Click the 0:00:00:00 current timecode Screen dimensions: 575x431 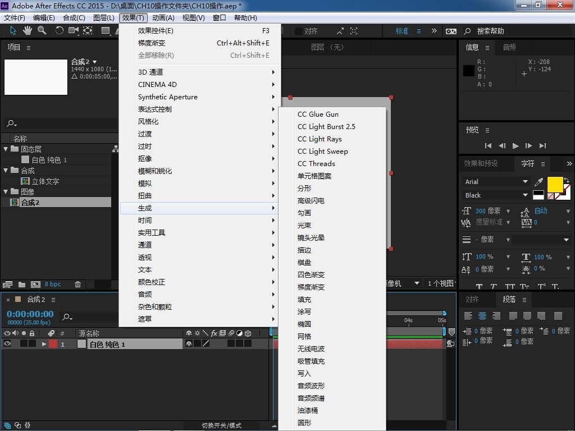(30, 314)
